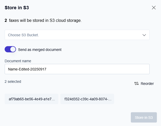
Task: Click the white knob of the merge toggle
Action: point(13,49)
